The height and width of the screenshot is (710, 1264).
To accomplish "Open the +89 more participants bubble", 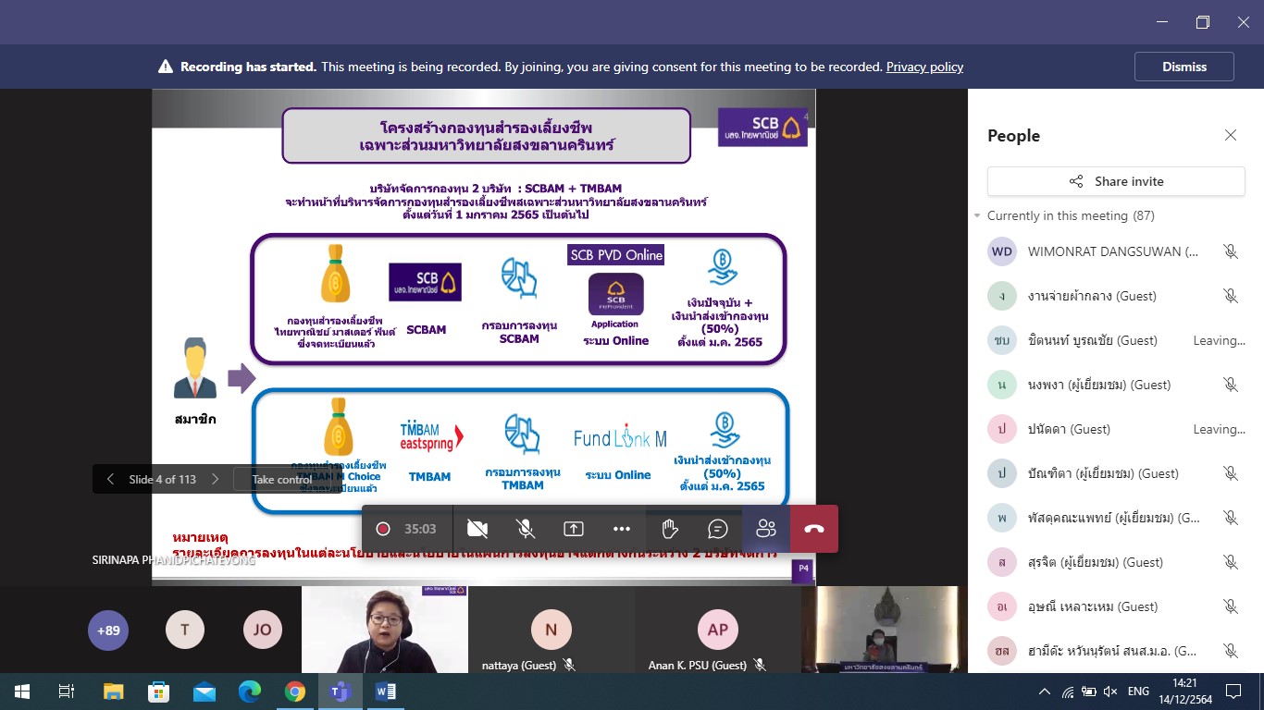I will [x=108, y=630].
